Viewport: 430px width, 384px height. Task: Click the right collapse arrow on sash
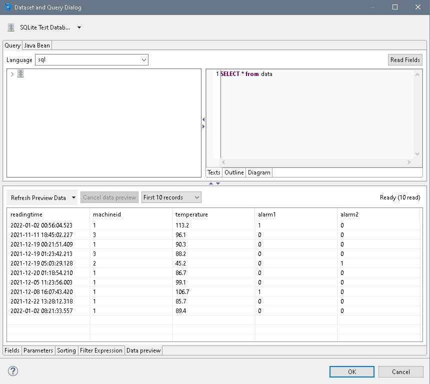click(x=203, y=126)
